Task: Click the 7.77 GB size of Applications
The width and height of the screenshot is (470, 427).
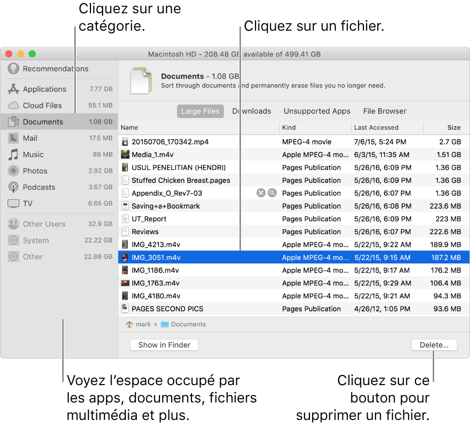Action: click(x=101, y=89)
